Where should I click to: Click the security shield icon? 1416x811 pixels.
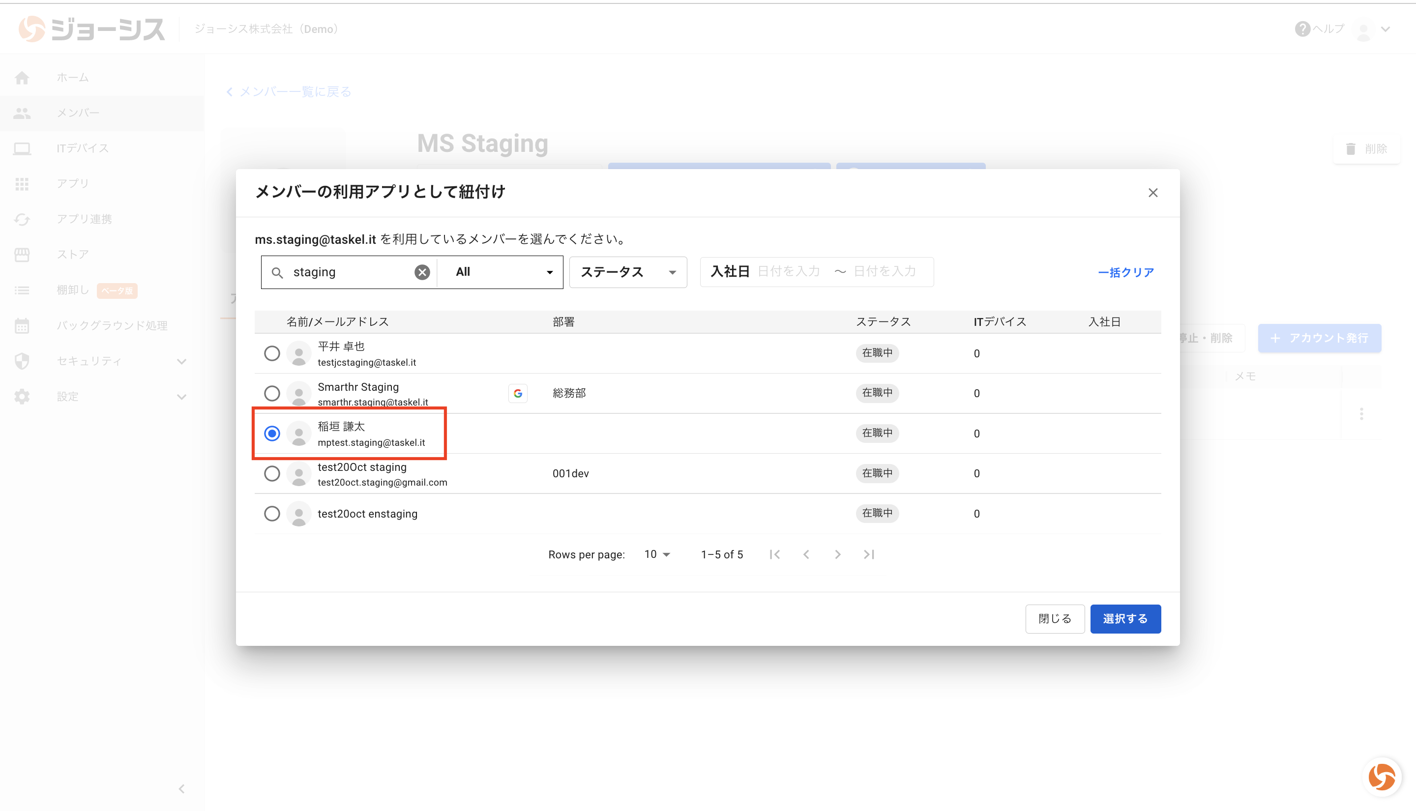click(x=22, y=361)
